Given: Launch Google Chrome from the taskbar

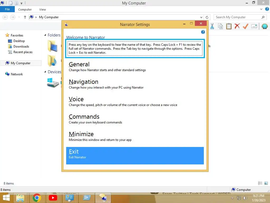Looking at the screenshot, I should [37, 198].
